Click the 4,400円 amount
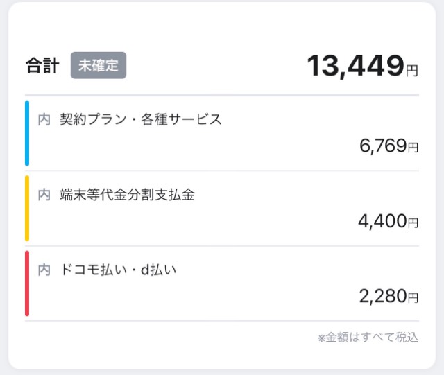This screenshot has height=375, width=444. (388, 221)
